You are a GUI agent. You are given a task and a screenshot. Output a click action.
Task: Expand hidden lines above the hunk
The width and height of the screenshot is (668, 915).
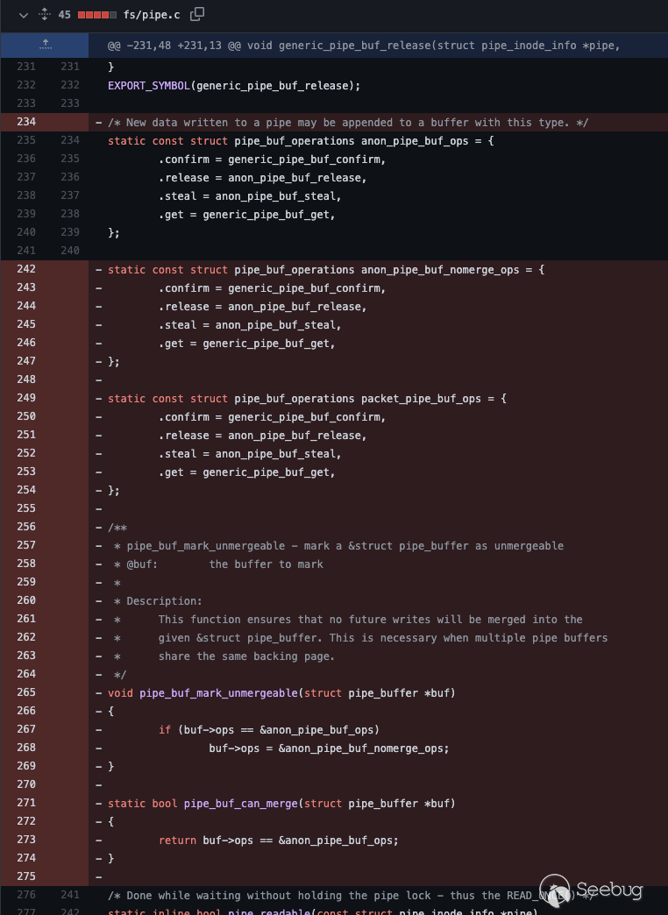[x=44, y=44]
